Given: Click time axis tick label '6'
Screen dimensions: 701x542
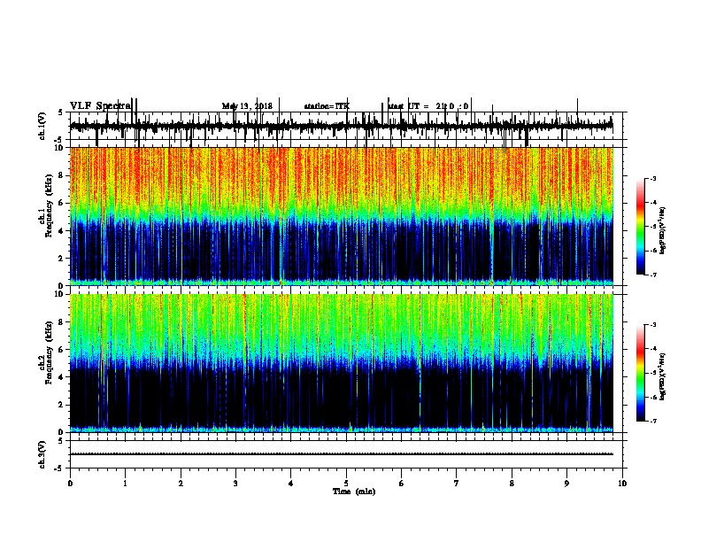Looking at the screenshot, I should [x=402, y=484].
